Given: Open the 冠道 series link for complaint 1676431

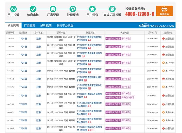Looking at the screenshot, I should coord(38,71).
